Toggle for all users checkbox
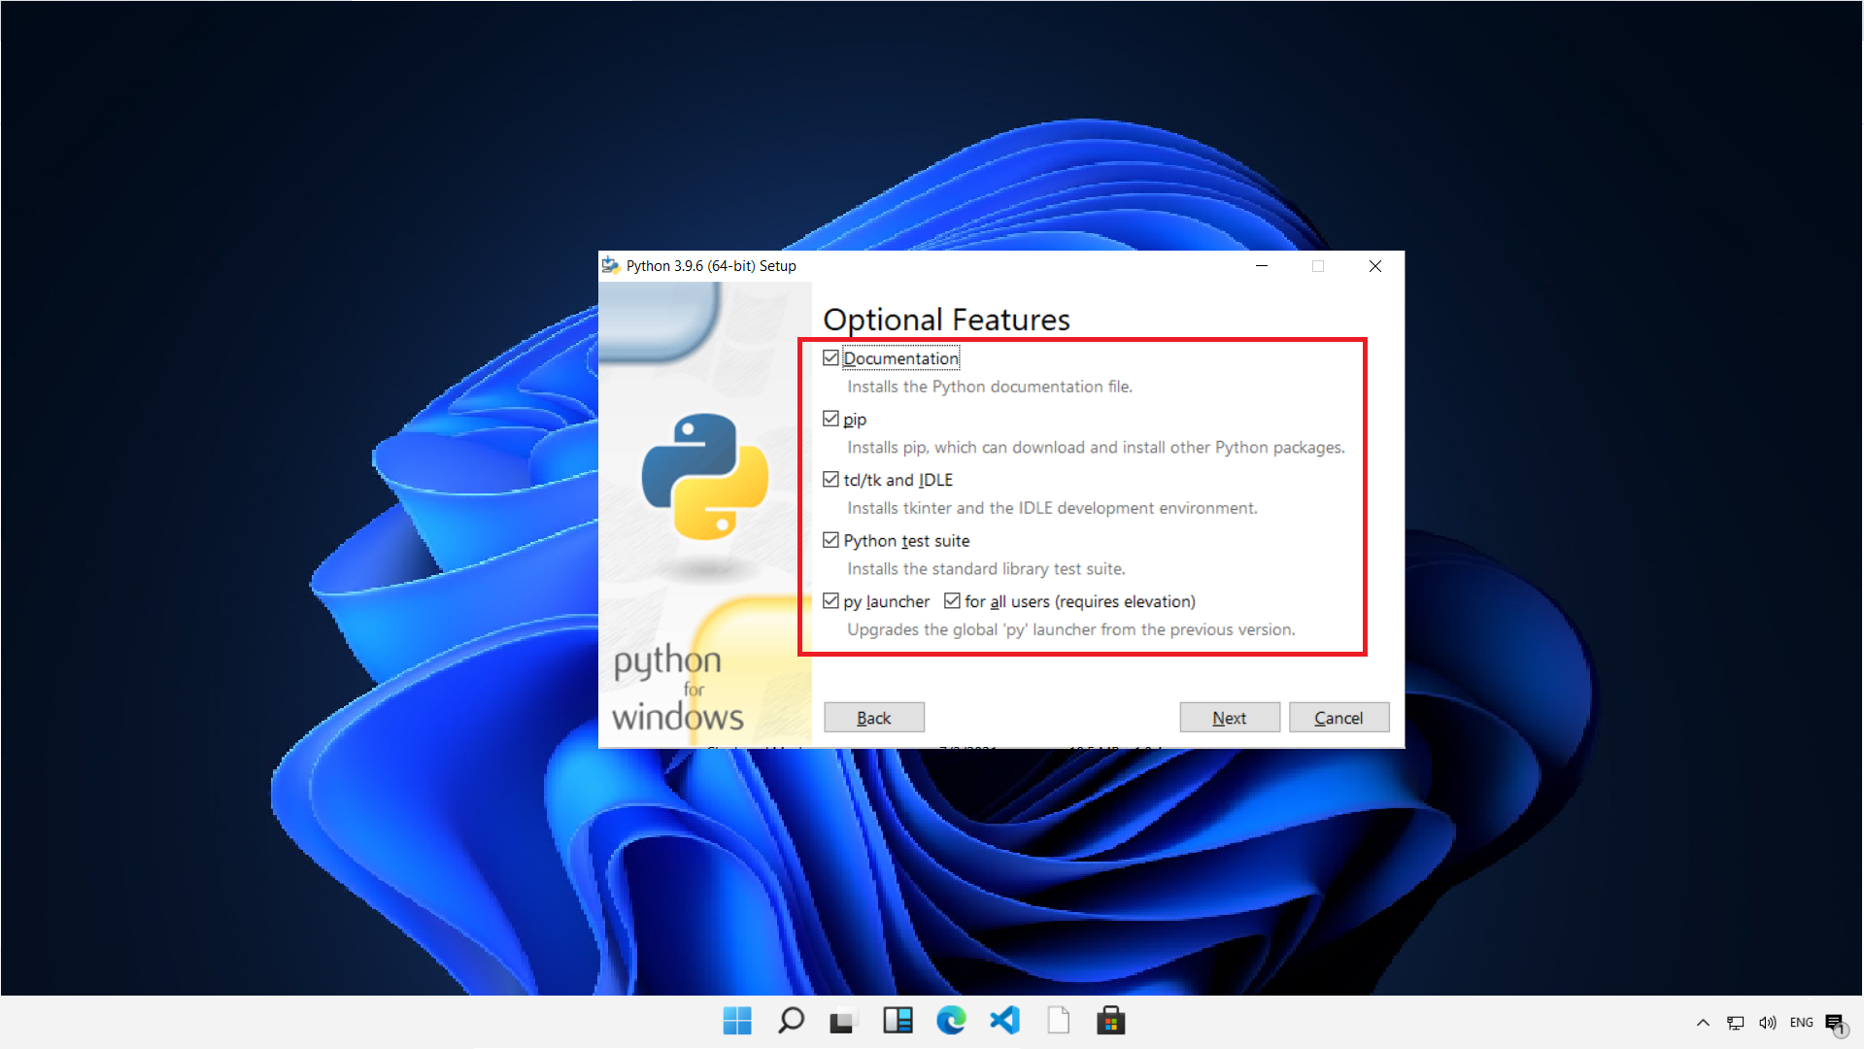 tap(952, 601)
